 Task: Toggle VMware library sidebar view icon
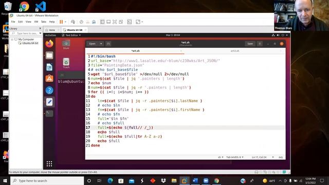click(x=102, y=22)
